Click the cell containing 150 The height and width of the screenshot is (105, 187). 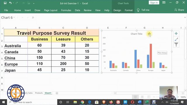(39, 58)
